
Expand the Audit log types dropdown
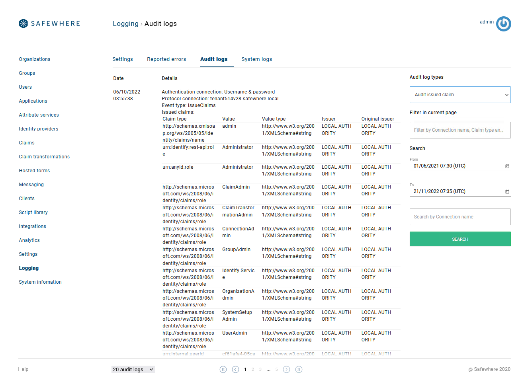click(x=460, y=95)
